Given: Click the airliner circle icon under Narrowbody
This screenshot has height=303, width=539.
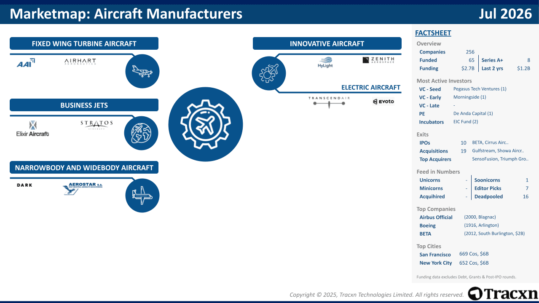Looking at the screenshot, I should click(142, 196).
